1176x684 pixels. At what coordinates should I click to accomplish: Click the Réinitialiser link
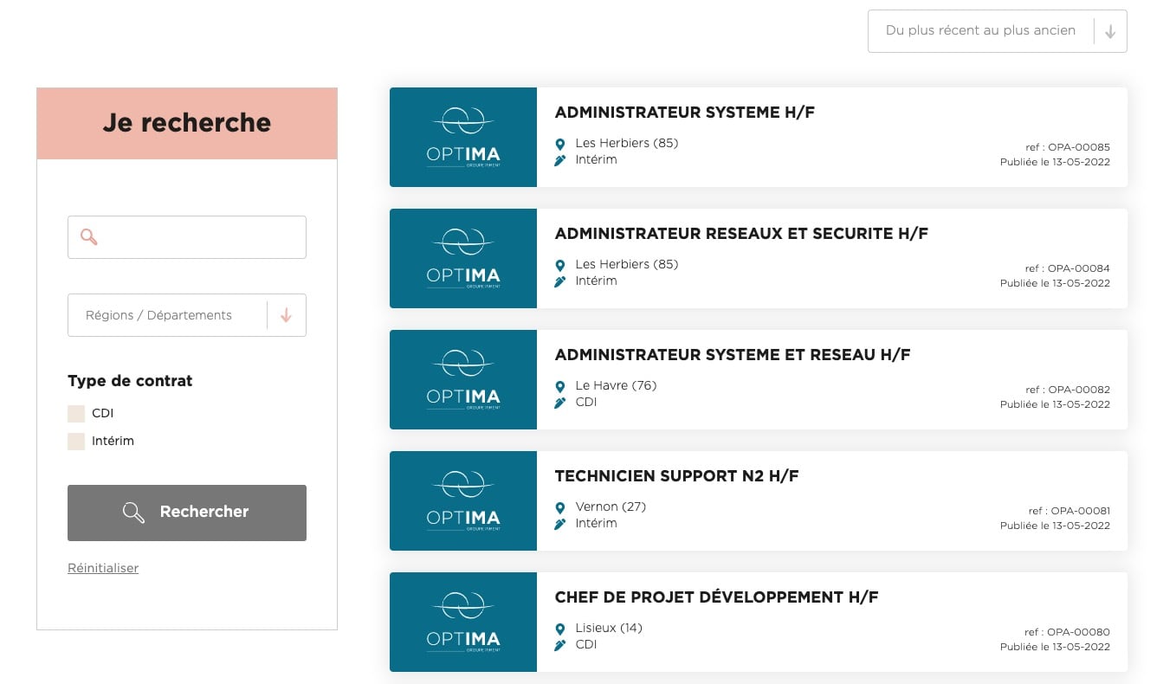click(x=103, y=568)
